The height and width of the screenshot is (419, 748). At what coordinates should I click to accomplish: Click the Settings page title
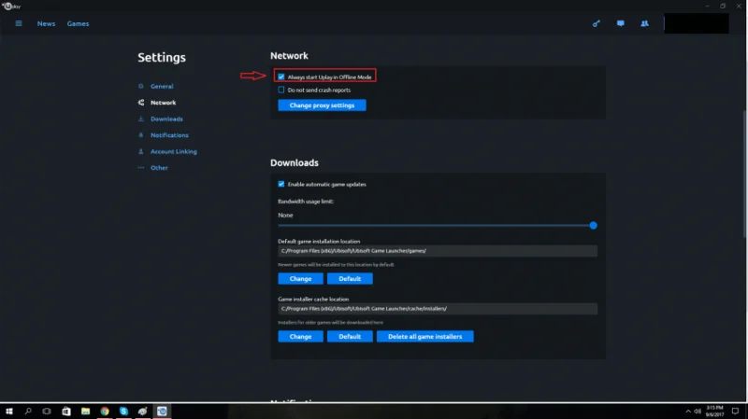pos(162,58)
